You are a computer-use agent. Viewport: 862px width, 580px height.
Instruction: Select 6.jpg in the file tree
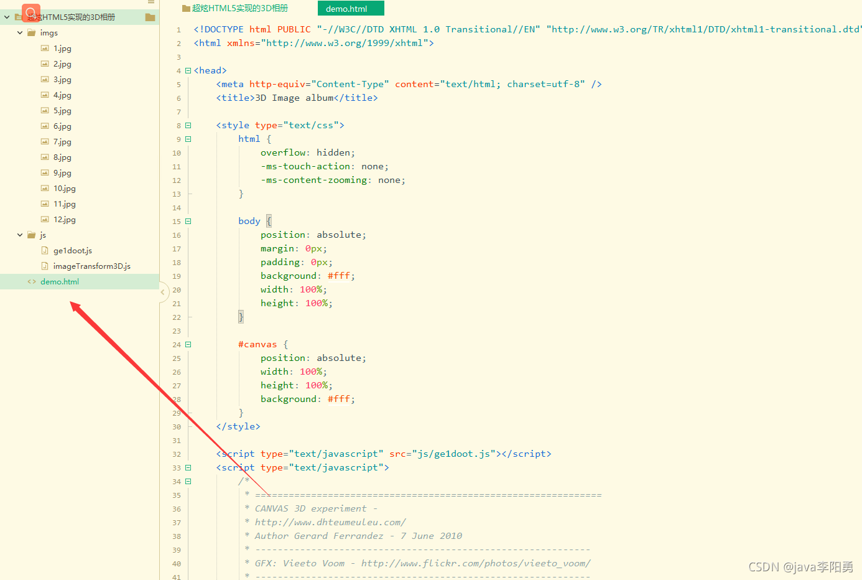(62, 126)
